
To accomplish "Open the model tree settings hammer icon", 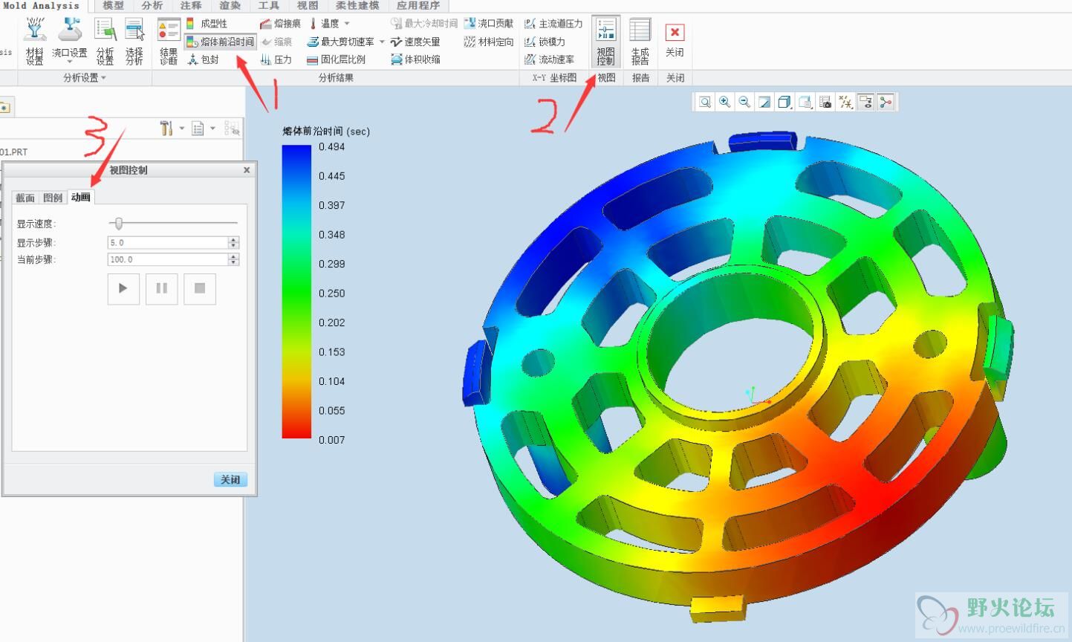I will click(166, 129).
